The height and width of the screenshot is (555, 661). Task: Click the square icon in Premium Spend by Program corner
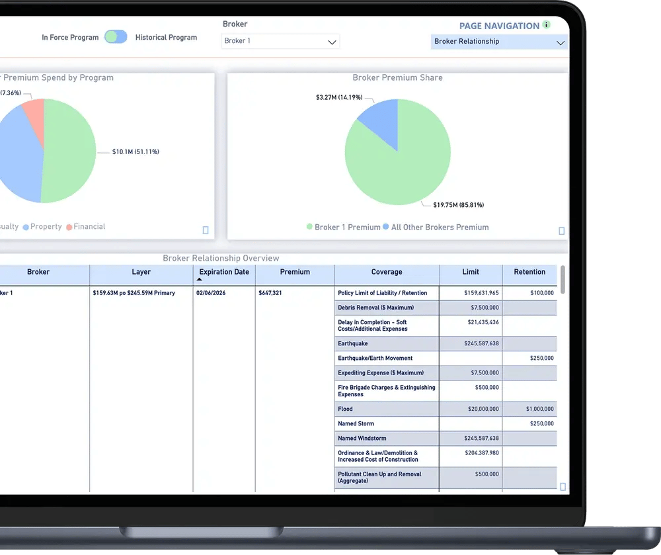(x=206, y=230)
